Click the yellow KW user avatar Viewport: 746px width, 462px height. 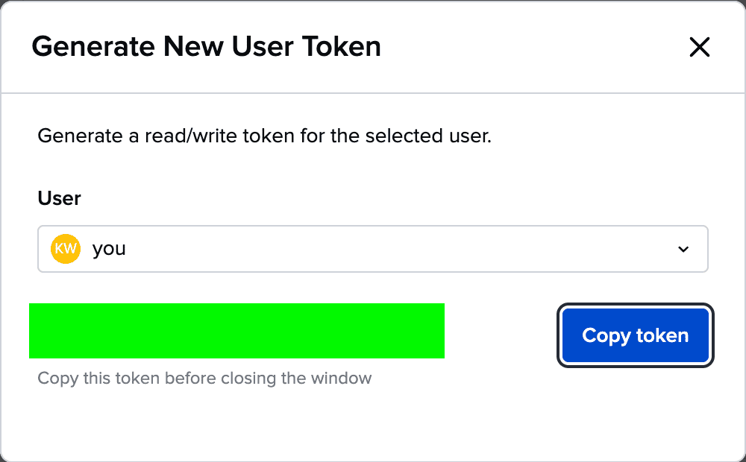tap(66, 249)
